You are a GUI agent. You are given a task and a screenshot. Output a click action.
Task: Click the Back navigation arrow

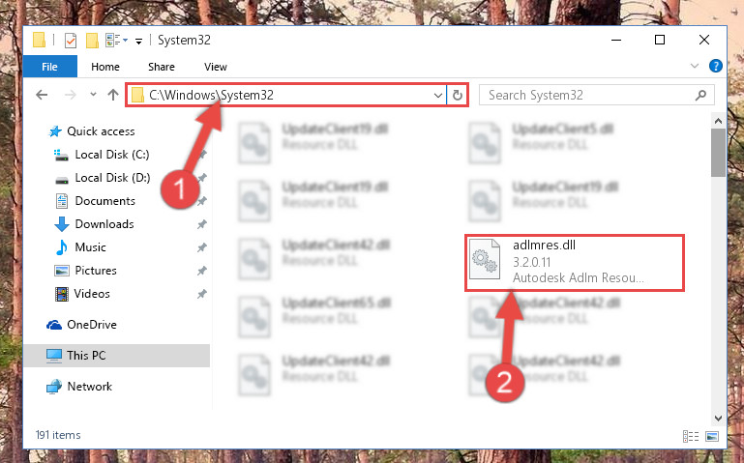click(x=42, y=96)
